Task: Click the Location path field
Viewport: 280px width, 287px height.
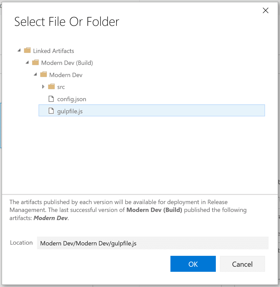Action: tap(153, 243)
